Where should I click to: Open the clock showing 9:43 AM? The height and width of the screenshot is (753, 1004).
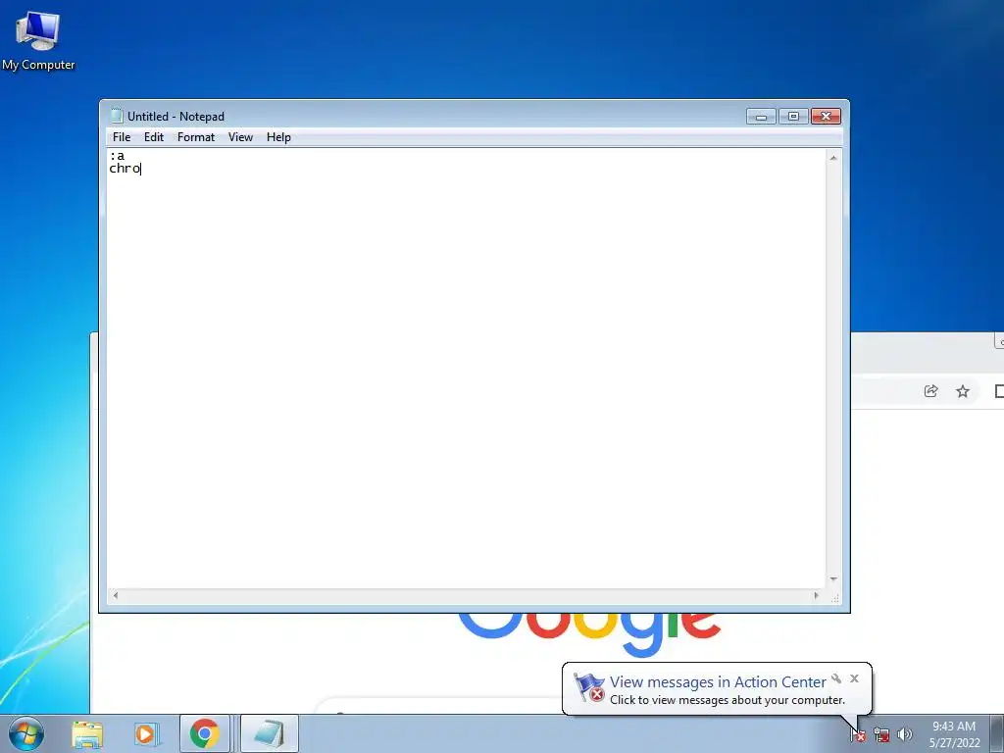click(x=954, y=734)
